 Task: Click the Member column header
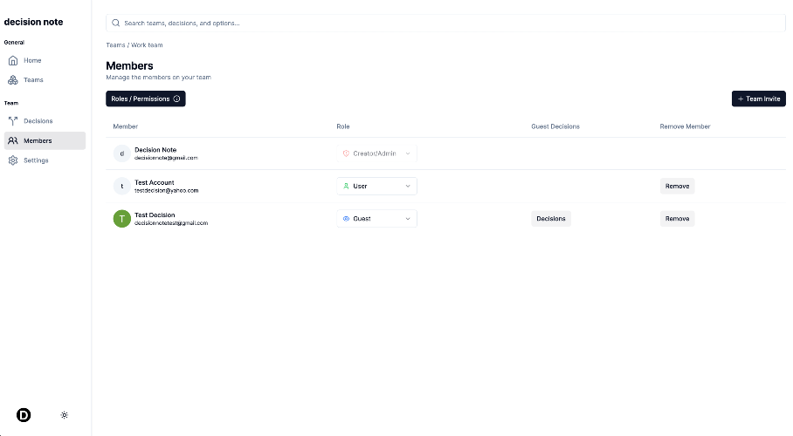point(126,126)
